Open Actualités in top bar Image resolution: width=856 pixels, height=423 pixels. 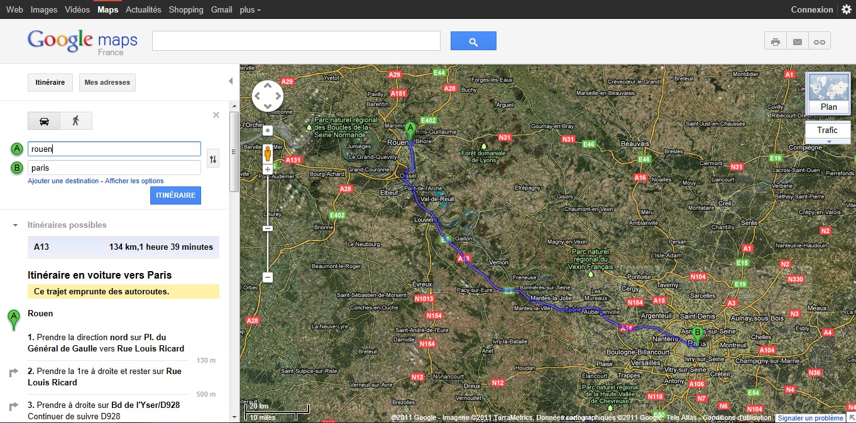coord(143,9)
